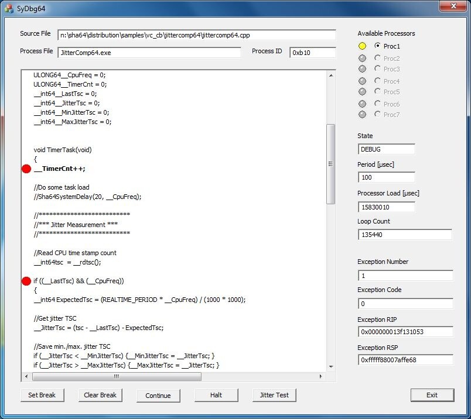Select the Proc6 radio button
The image size is (471, 419).
[377, 104]
